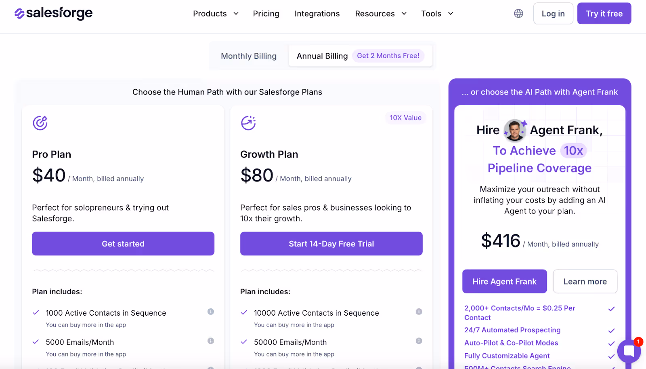
Task: Open the language globe selector
Action: pos(518,13)
